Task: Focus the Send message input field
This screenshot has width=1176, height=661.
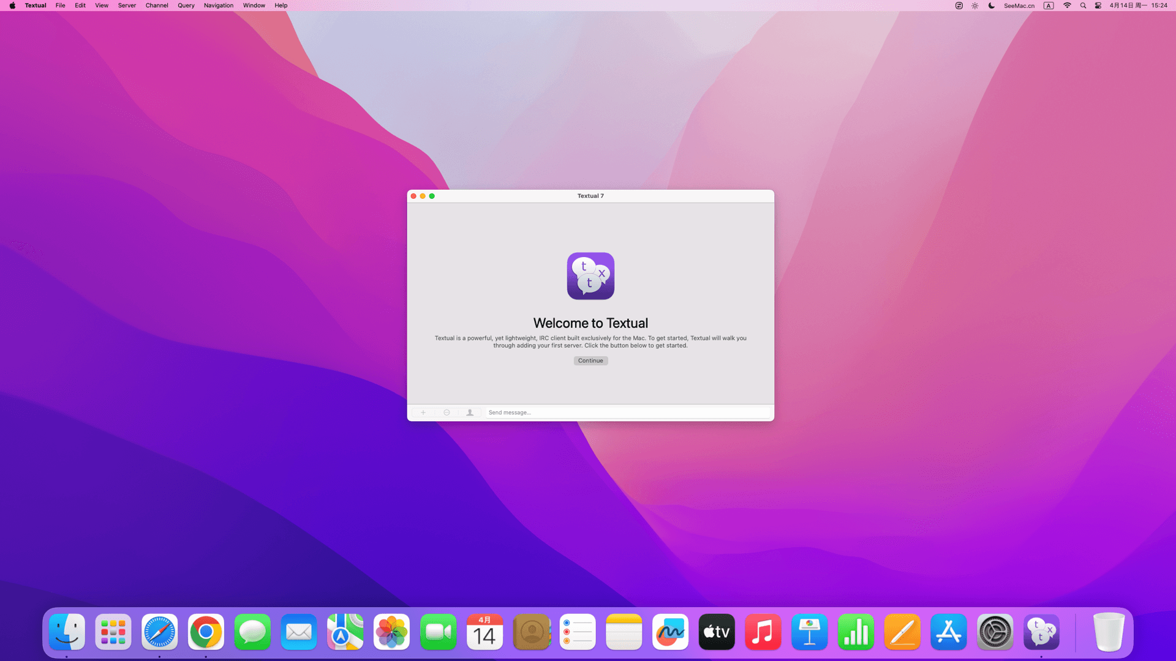Action: [627, 413]
